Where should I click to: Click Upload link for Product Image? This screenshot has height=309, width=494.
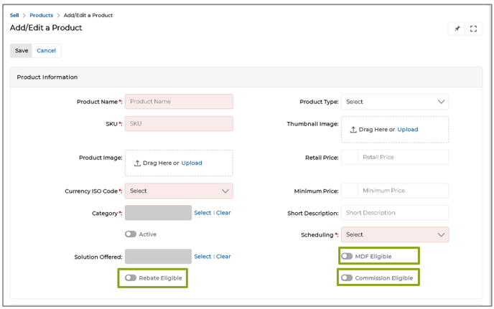[x=192, y=163]
